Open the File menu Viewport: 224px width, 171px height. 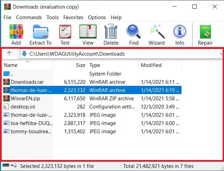pos(7,18)
